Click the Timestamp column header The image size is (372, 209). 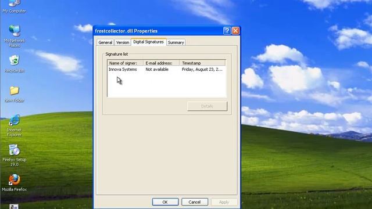click(x=202, y=63)
